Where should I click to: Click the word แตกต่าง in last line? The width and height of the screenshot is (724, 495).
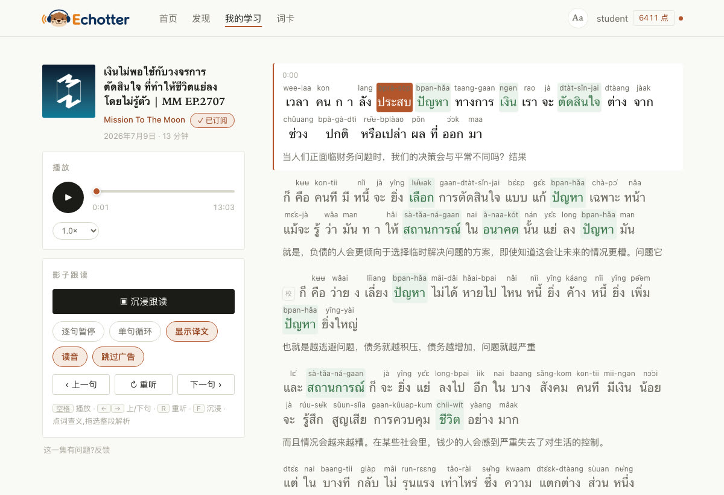point(560,478)
